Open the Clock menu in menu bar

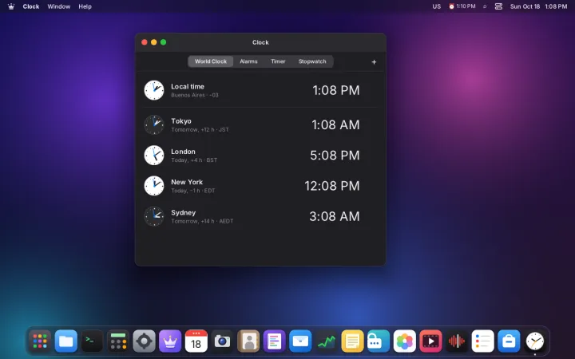point(31,6)
